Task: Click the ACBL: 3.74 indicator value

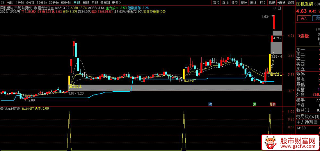Action: (x=79, y=8)
